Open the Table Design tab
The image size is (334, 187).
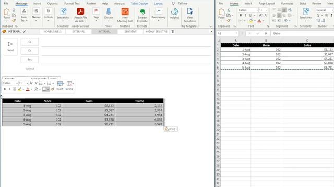point(139,4)
